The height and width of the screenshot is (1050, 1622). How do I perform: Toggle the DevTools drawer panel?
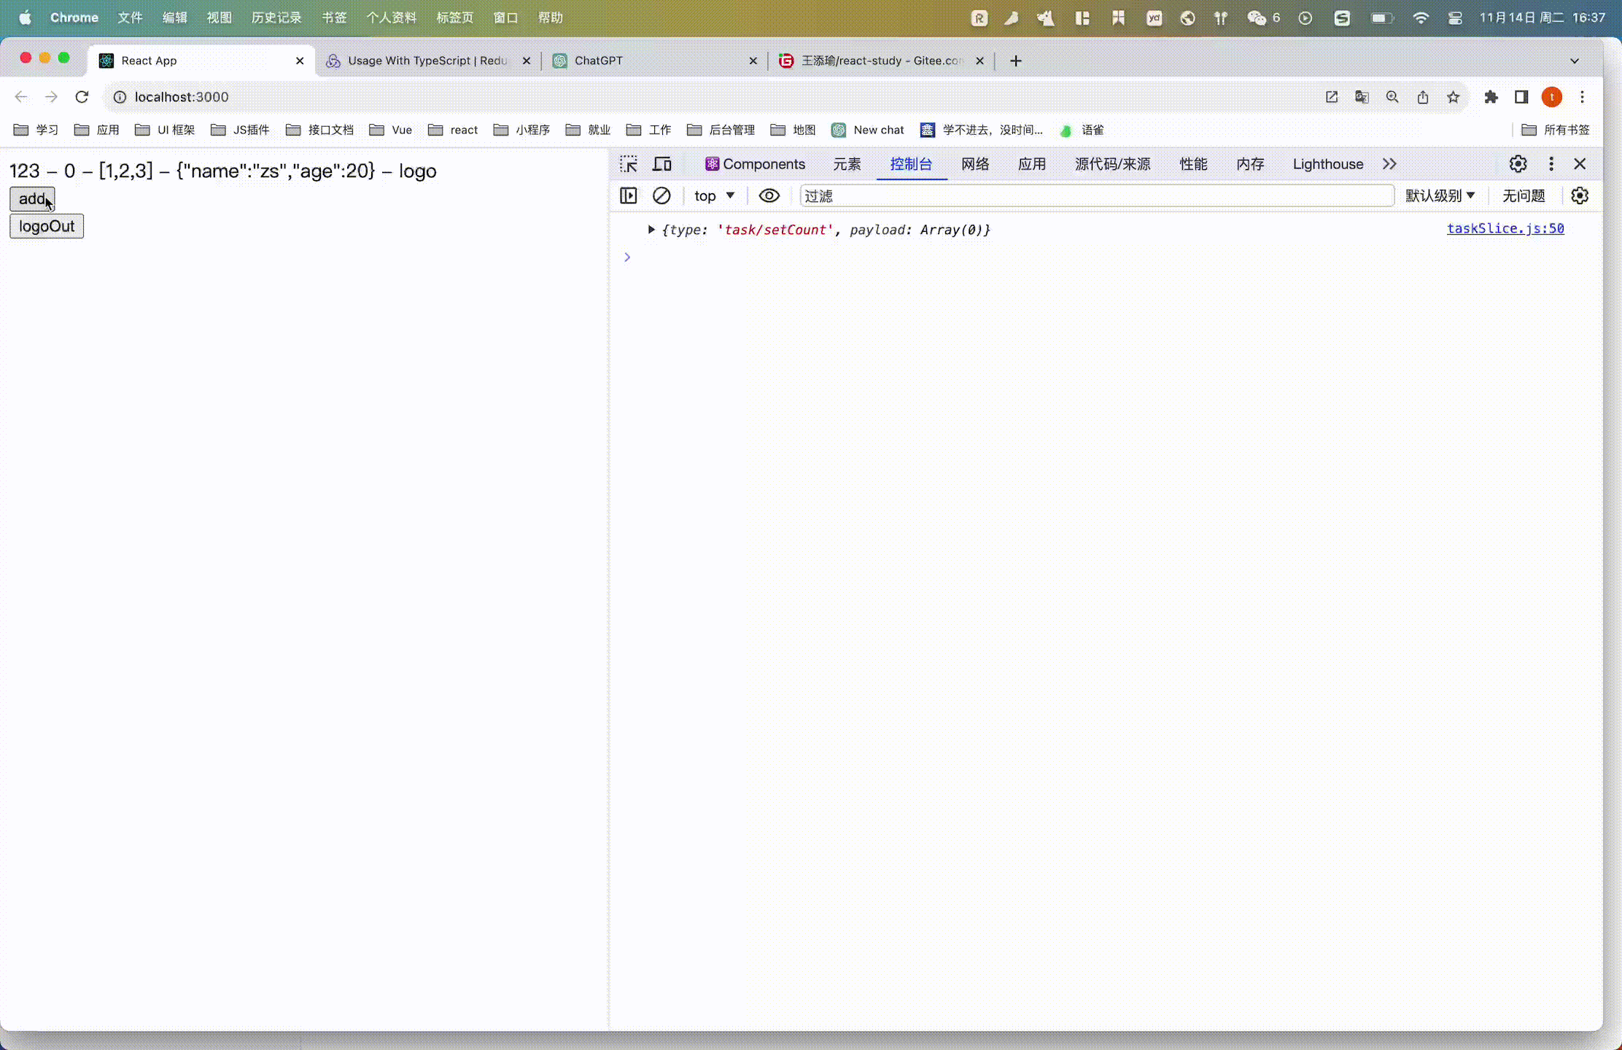click(x=628, y=195)
